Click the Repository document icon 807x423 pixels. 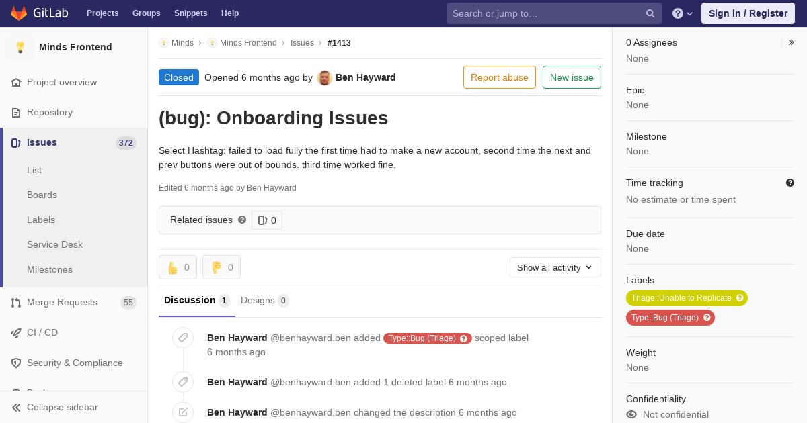16,112
